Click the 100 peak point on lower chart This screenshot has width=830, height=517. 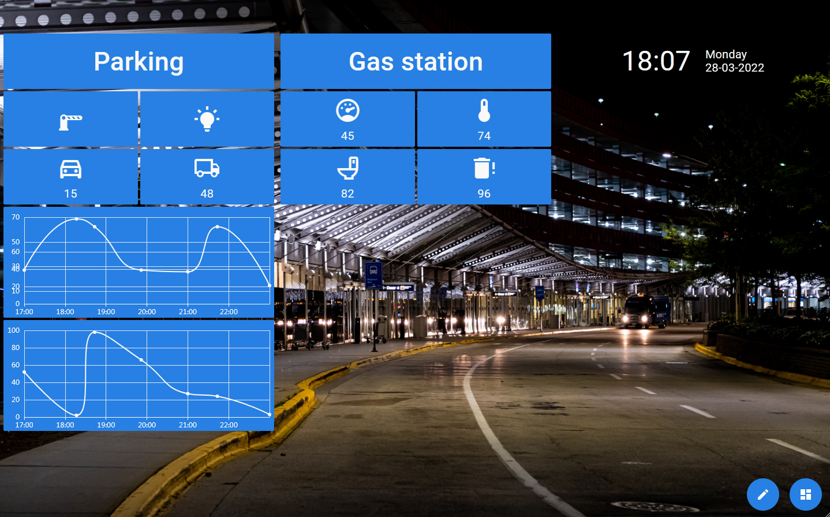95,332
